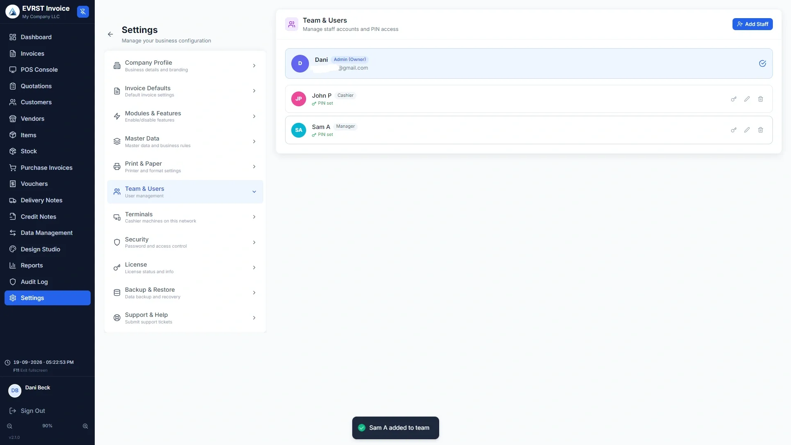Click Dani's D avatar circle

[x=300, y=63]
